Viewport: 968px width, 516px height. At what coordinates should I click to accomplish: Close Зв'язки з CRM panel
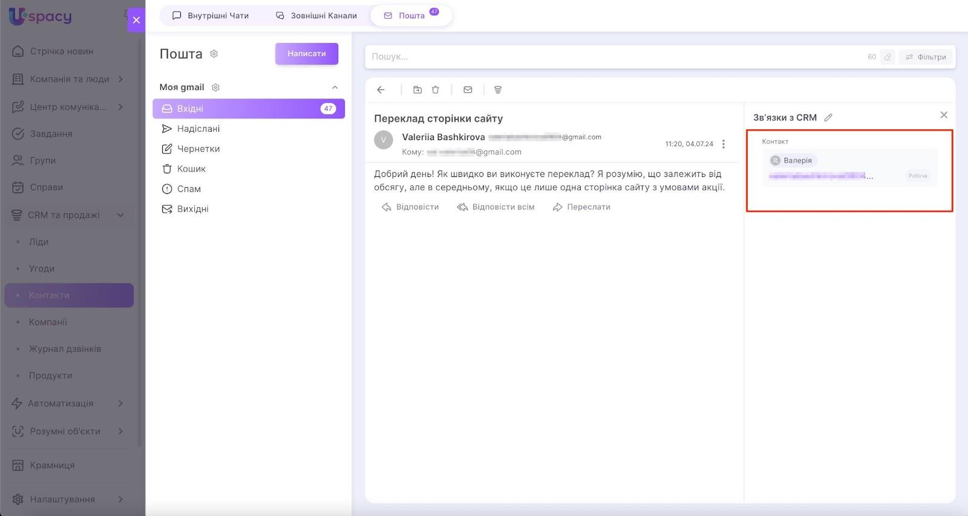point(944,115)
